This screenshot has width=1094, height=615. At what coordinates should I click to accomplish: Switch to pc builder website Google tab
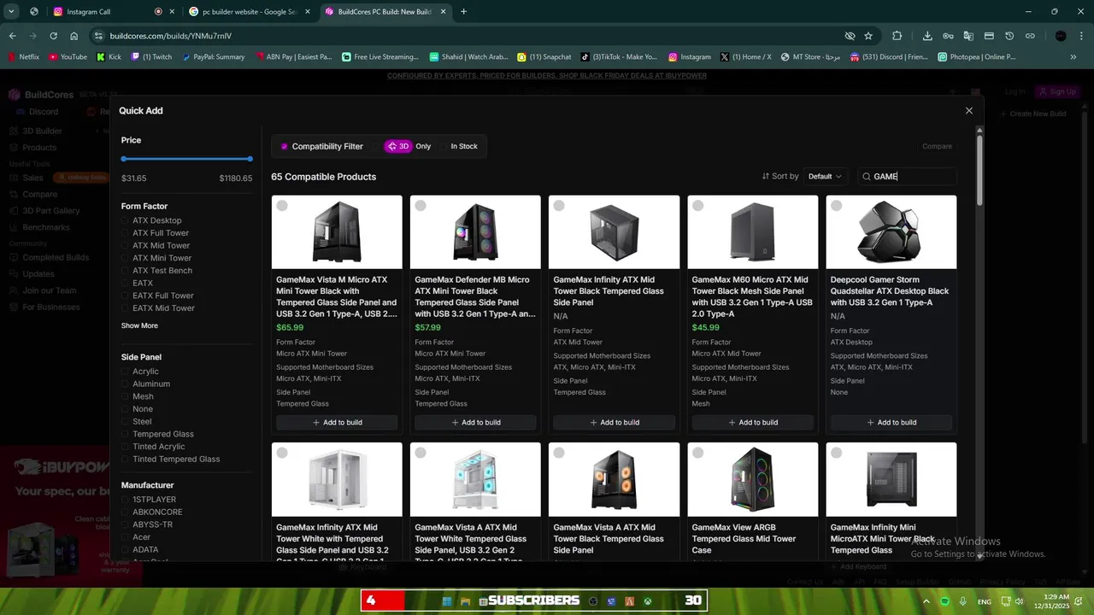(x=249, y=11)
